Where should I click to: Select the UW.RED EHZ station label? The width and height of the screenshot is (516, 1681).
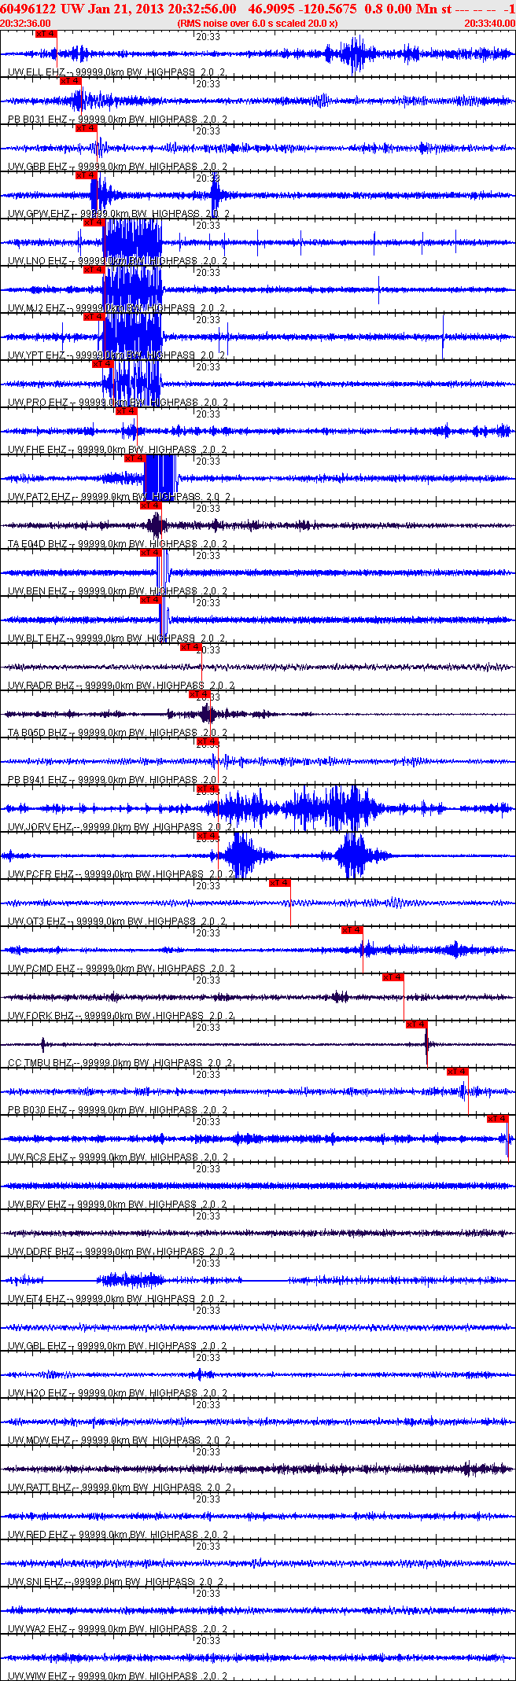(37, 1535)
